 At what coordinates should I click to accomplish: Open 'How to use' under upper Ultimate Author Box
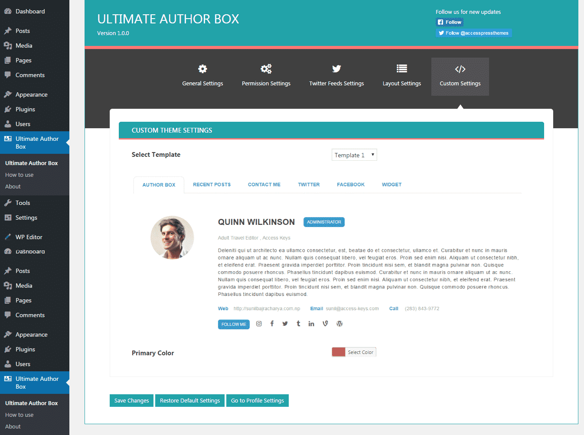click(x=19, y=175)
